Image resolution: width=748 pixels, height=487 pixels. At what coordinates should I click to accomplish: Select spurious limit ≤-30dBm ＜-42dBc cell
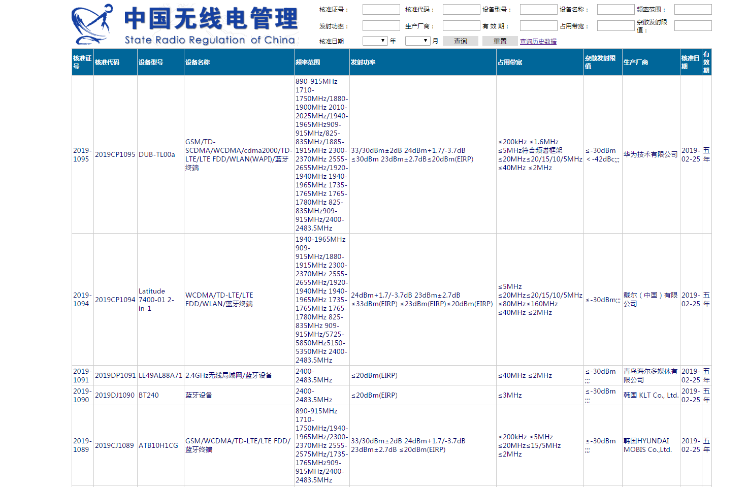[603, 155]
